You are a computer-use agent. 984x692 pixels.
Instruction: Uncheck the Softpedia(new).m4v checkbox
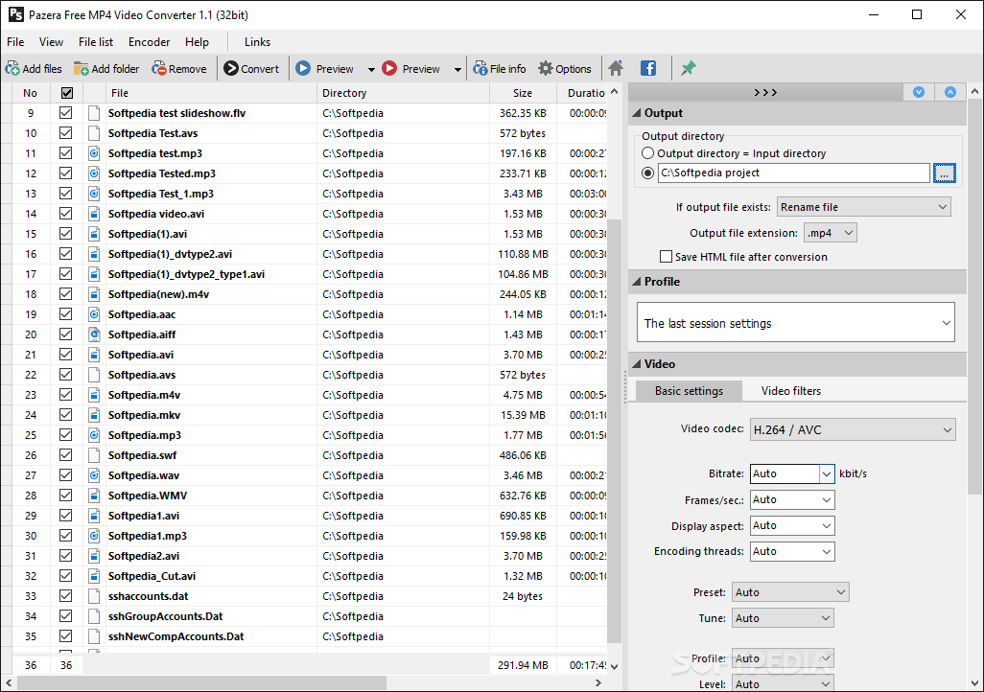66,293
